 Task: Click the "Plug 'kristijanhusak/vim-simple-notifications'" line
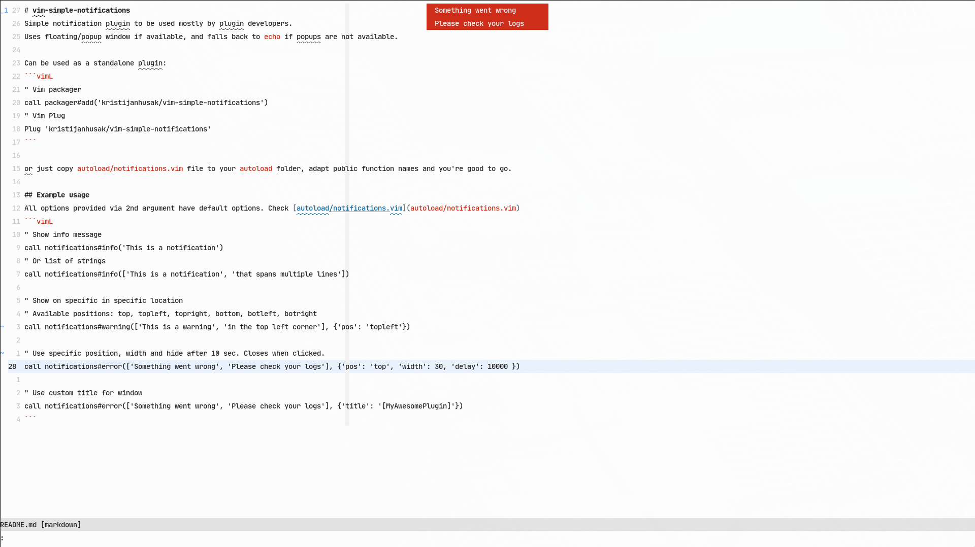point(118,129)
